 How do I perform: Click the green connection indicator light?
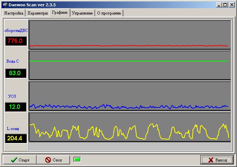click(77, 160)
